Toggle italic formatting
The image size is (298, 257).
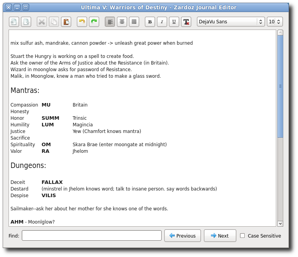162,22
